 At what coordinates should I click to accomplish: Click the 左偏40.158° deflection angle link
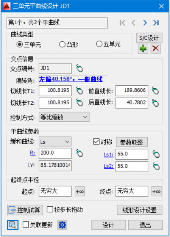click(x=71, y=79)
